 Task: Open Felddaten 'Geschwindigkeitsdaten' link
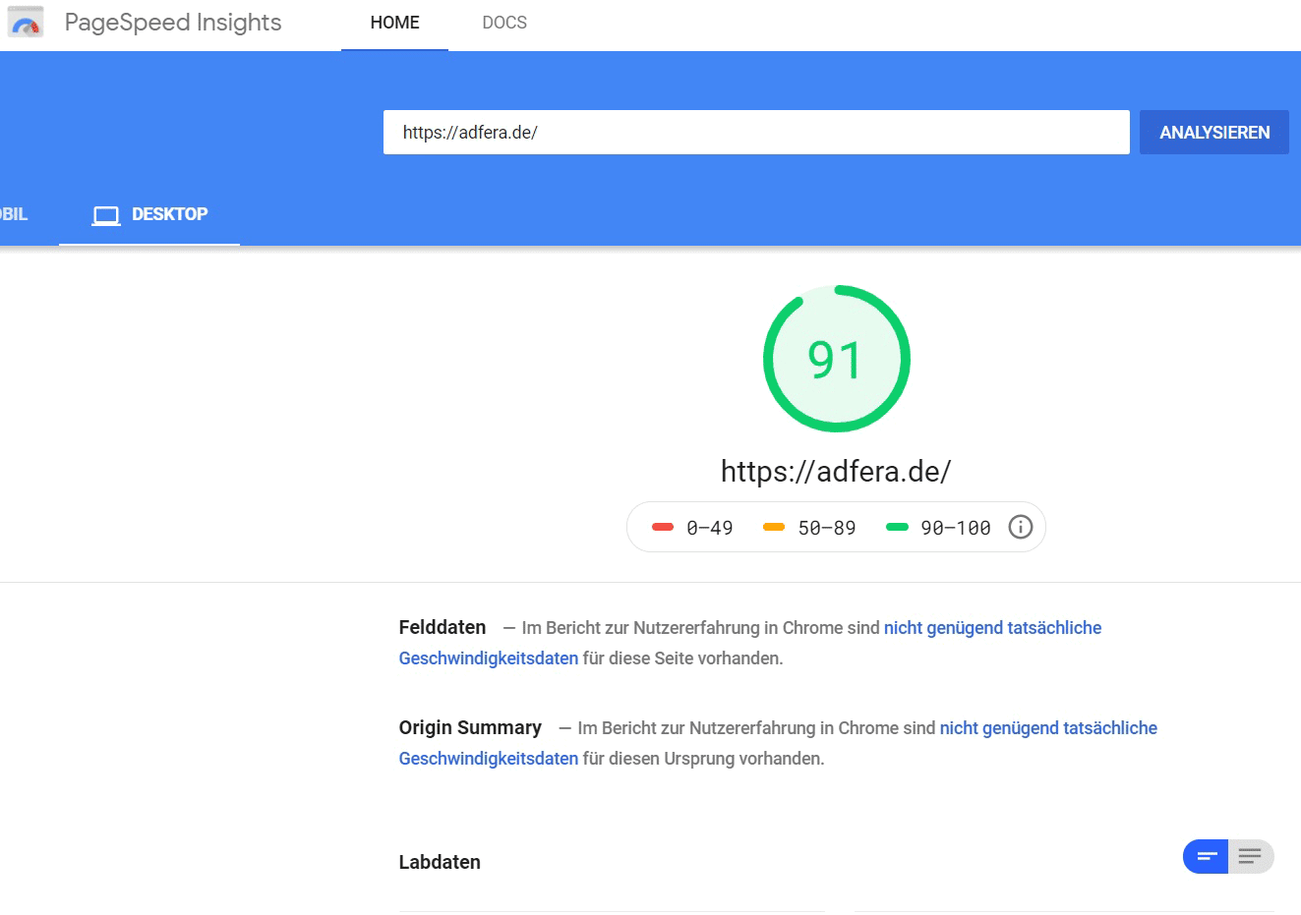(x=489, y=658)
